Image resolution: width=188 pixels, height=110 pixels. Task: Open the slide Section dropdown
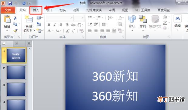pos(39,31)
